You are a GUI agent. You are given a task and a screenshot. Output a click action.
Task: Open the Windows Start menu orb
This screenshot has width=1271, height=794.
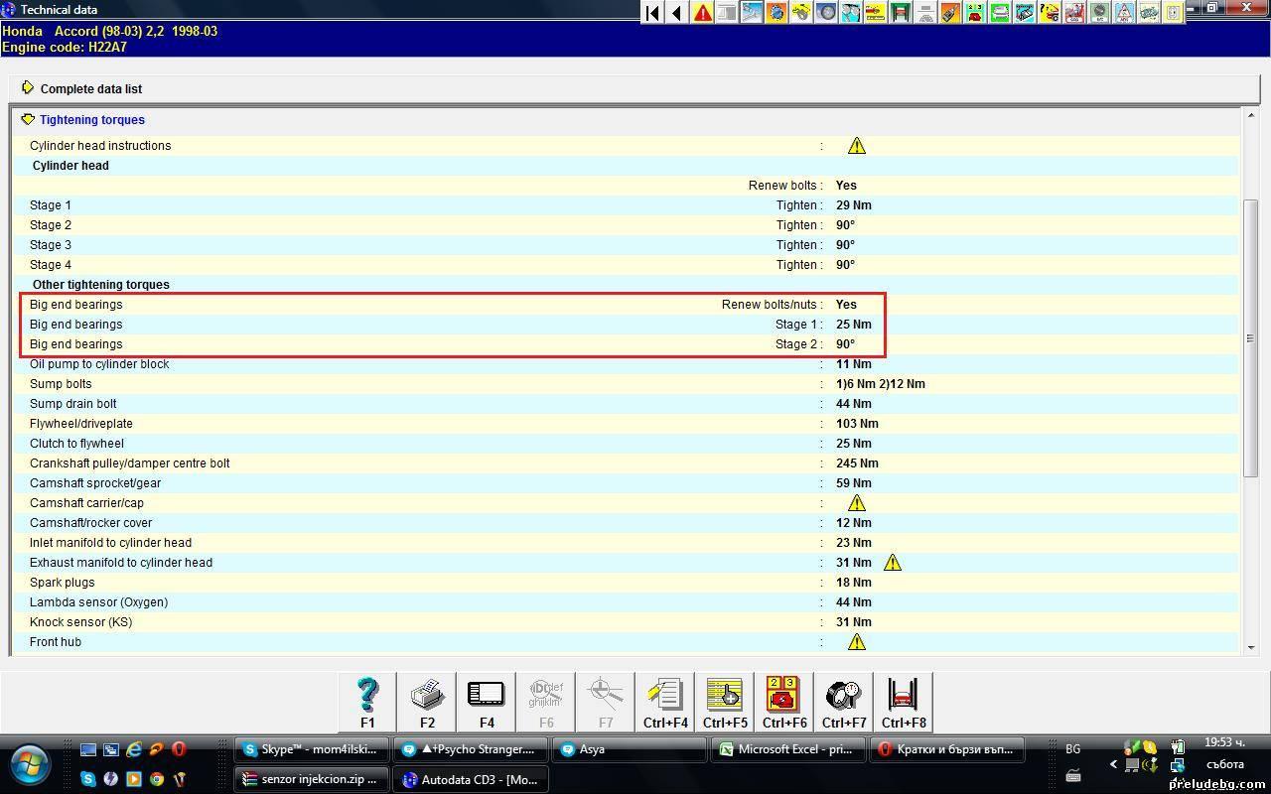coord(30,764)
